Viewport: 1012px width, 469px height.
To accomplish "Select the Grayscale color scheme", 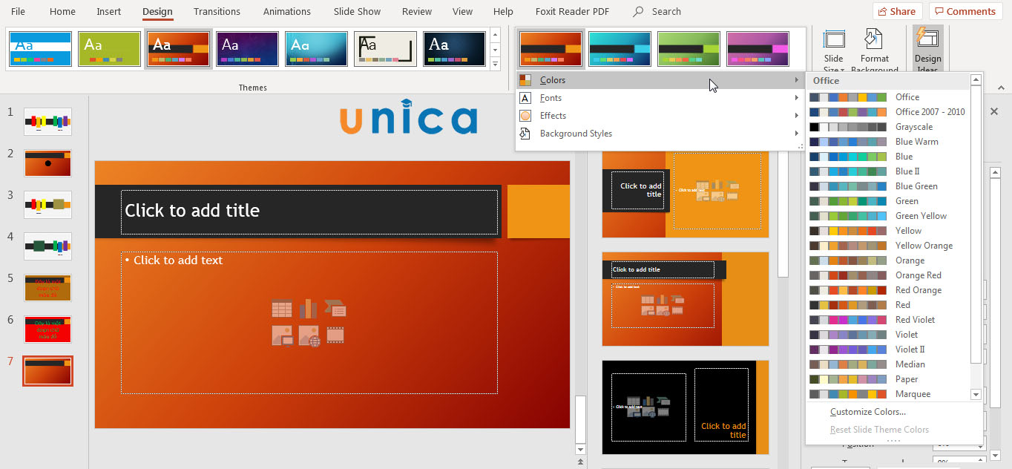I will pos(888,127).
